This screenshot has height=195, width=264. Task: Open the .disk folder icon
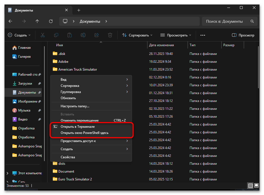[55, 54]
